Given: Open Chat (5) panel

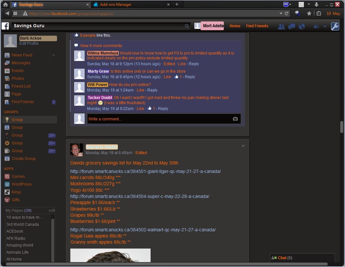Looking at the screenshot, I should click(302, 258).
